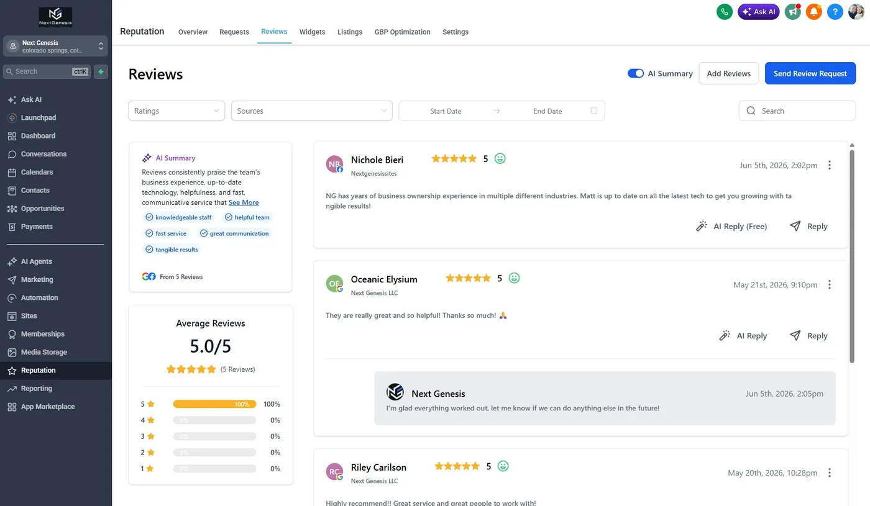Click the 5-star rating progress bar
This screenshot has height=506, width=870.
coord(214,404)
